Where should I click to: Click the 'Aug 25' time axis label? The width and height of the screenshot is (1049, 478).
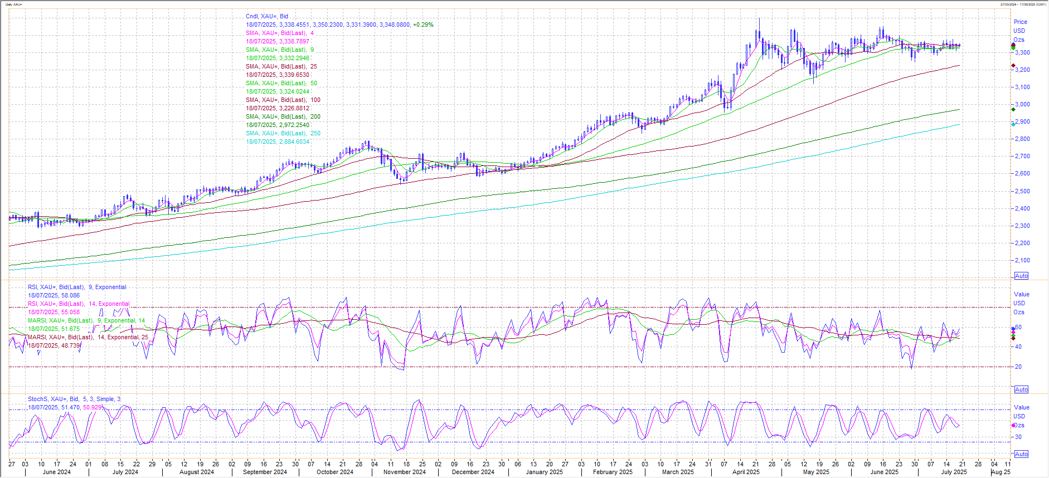(1002, 472)
